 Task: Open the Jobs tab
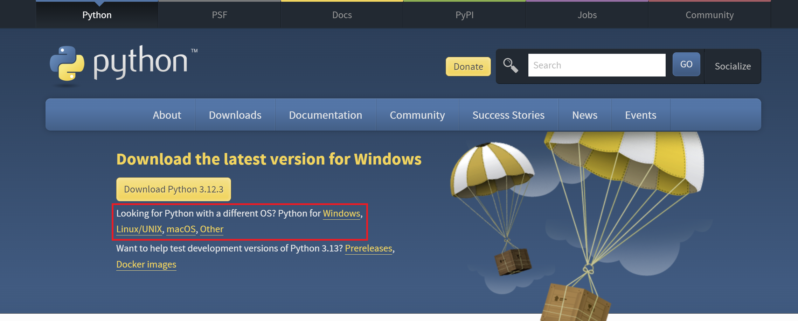(x=587, y=15)
